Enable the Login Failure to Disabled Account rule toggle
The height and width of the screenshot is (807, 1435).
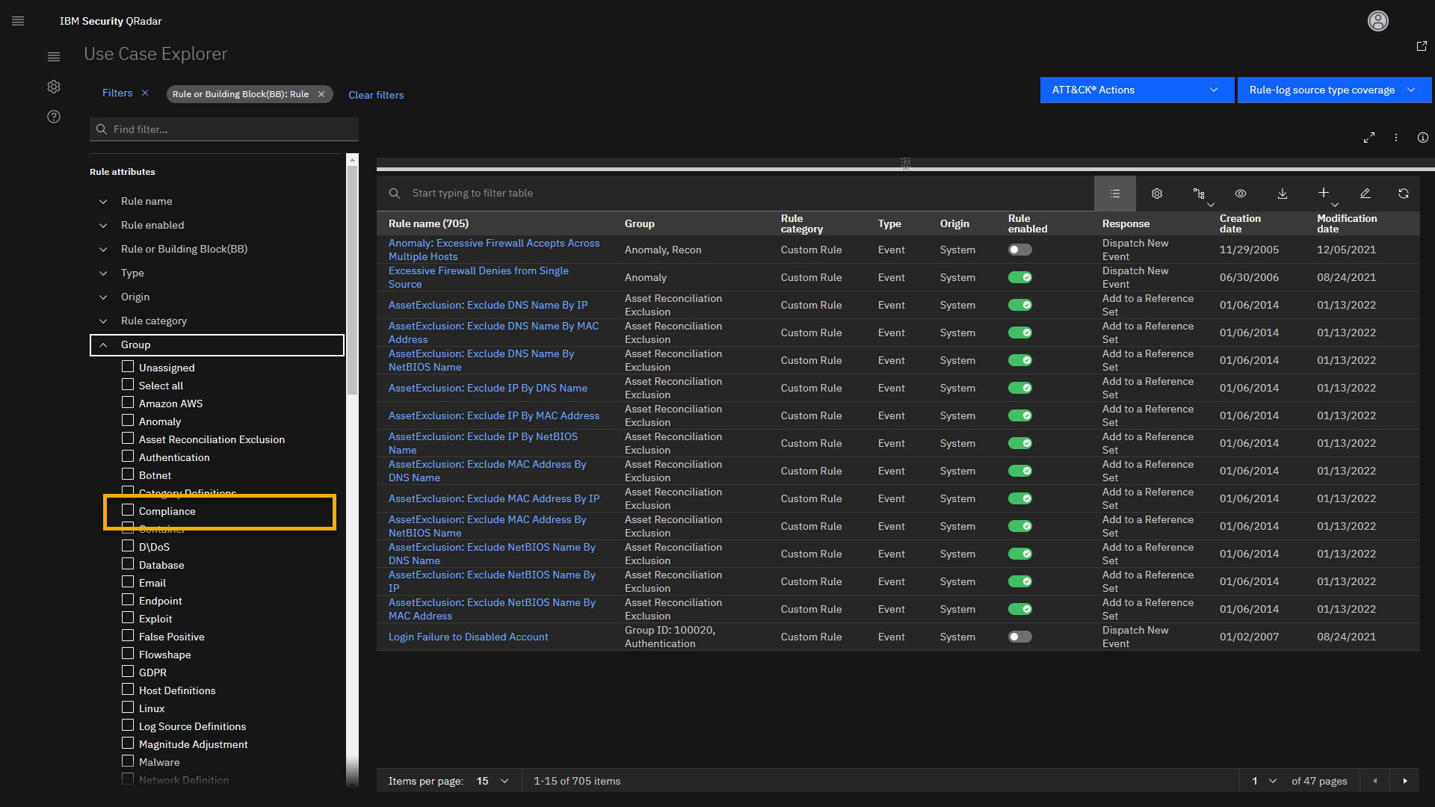click(1019, 637)
